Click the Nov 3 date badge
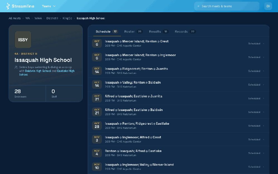This screenshot has width=278, height=174. click(x=97, y=139)
